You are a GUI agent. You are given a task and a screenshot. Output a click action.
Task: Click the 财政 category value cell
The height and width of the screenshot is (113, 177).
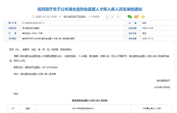pos(144,23)
